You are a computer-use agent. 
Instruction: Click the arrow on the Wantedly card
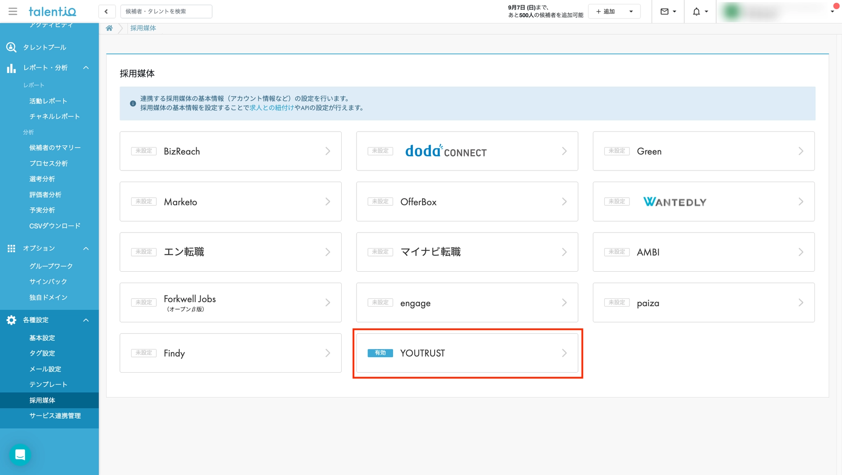[801, 202]
